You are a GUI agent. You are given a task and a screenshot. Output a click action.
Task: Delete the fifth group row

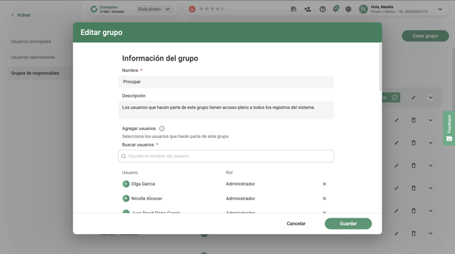pyautogui.click(x=413, y=188)
